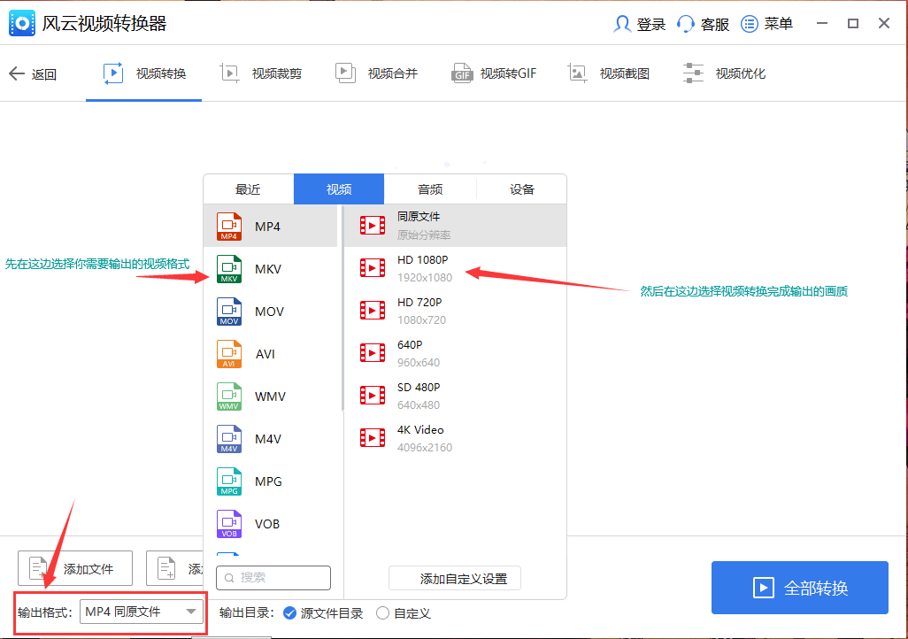Screen dimensions: 908x639
Task: Click the 添加文件 button label
Action: coord(88,569)
